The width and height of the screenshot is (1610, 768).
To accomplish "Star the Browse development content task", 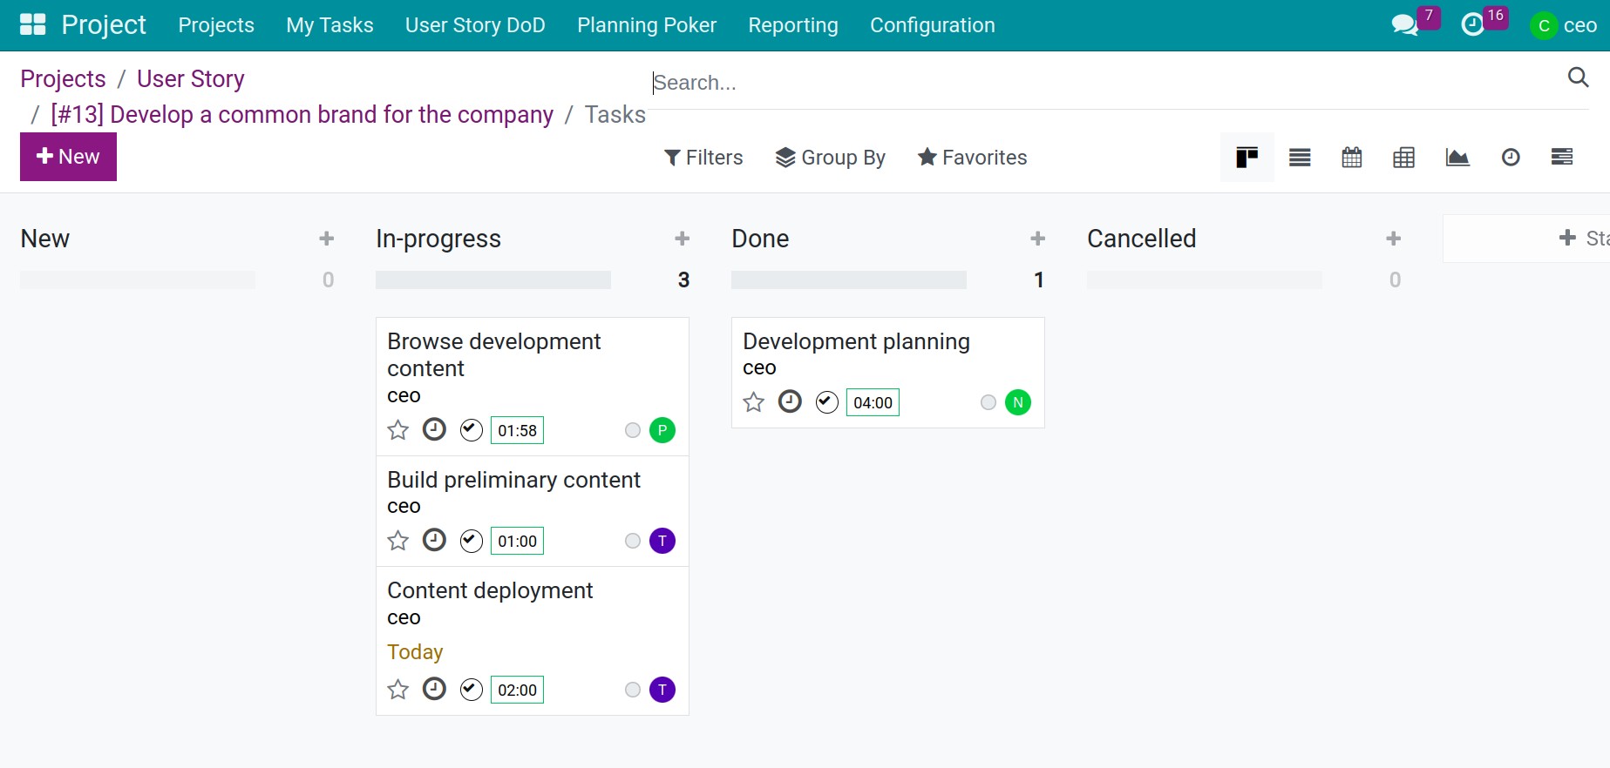I will (x=398, y=430).
